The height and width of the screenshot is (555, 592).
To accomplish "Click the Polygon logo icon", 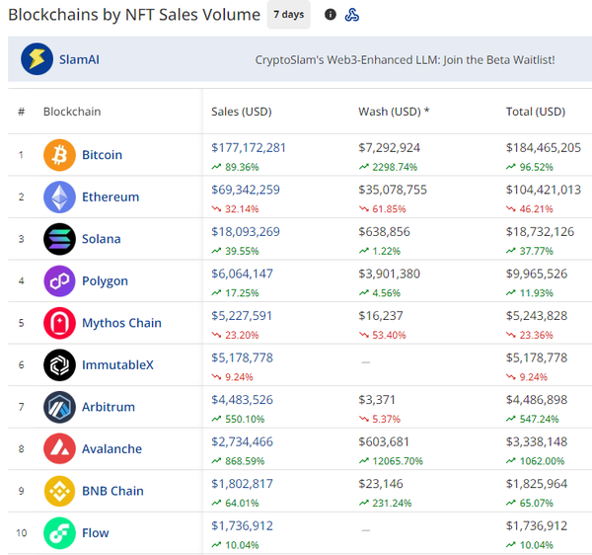I will coord(59,280).
